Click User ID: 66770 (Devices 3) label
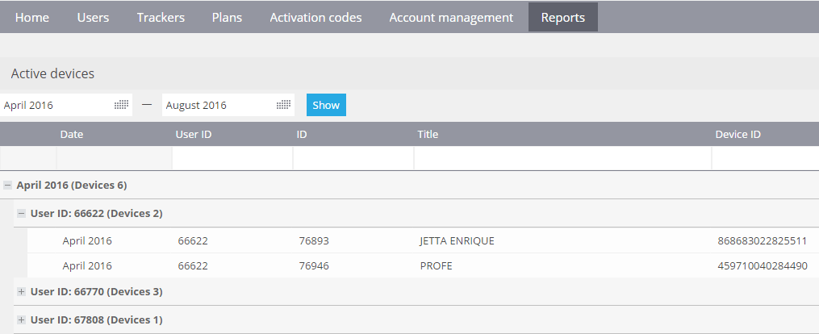This screenshot has height=334, width=819. coord(97,292)
